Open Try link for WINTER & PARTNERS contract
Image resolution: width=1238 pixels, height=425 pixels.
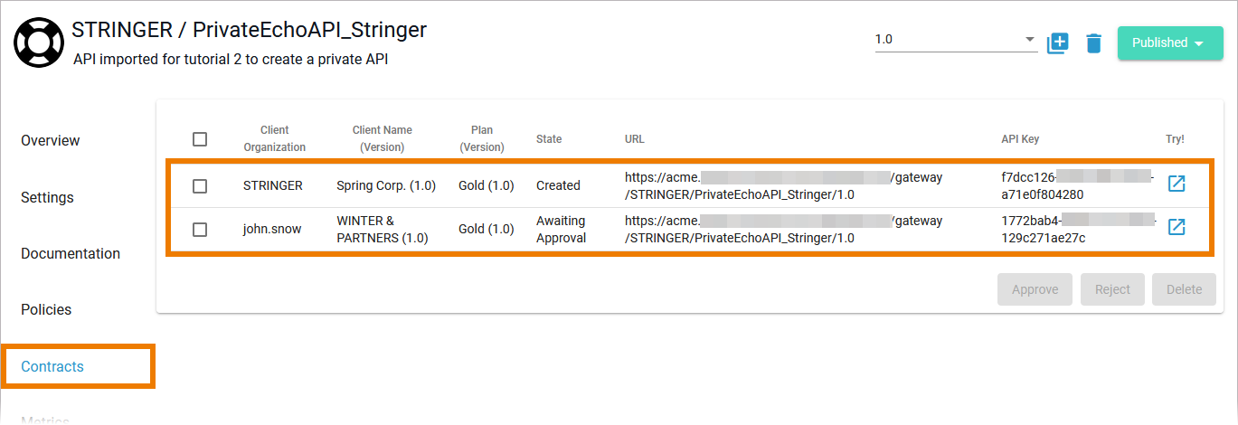click(x=1177, y=227)
